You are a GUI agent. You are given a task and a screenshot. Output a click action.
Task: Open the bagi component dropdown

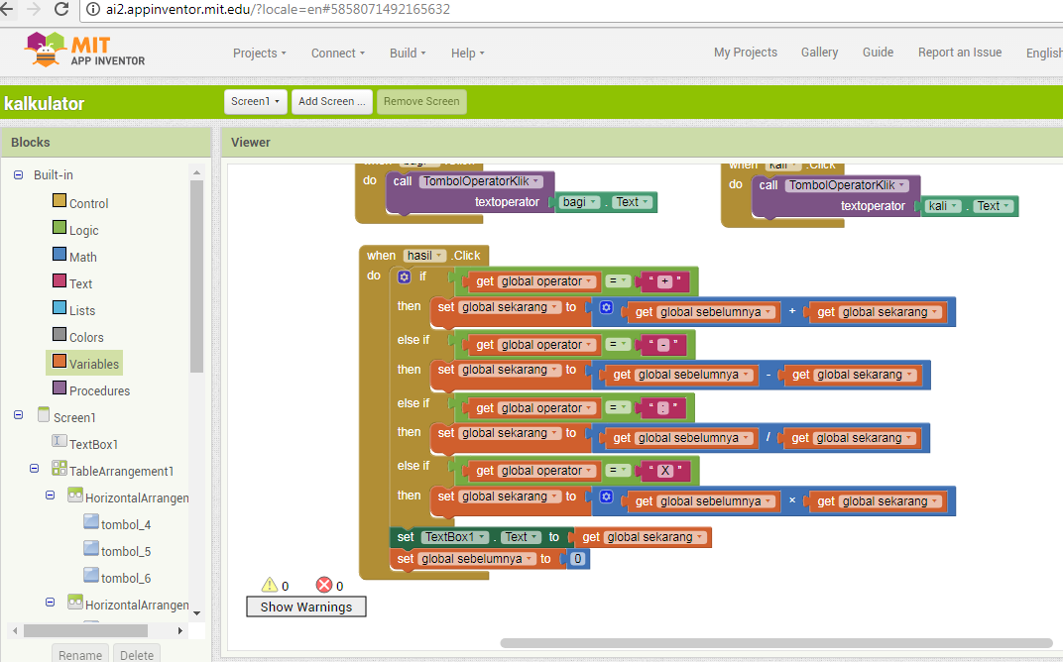click(x=580, y=202)
